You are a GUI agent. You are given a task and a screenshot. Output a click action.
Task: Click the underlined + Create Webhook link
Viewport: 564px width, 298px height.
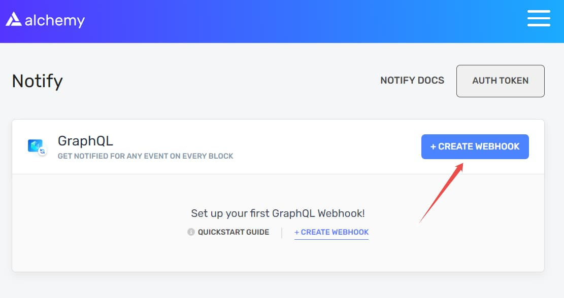(331, 232)
